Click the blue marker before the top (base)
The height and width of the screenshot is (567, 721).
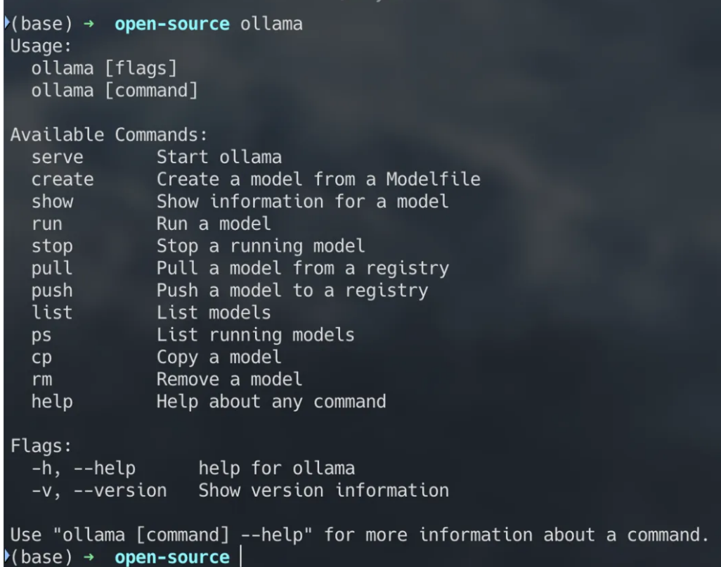(x=7, y=23)
